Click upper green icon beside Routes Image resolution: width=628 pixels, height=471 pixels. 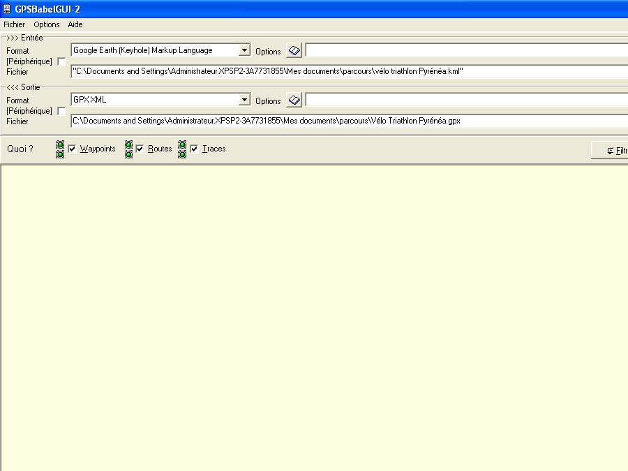[128, 144]
